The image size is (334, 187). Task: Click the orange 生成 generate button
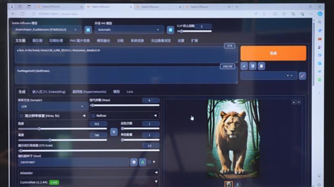point(273,53)
